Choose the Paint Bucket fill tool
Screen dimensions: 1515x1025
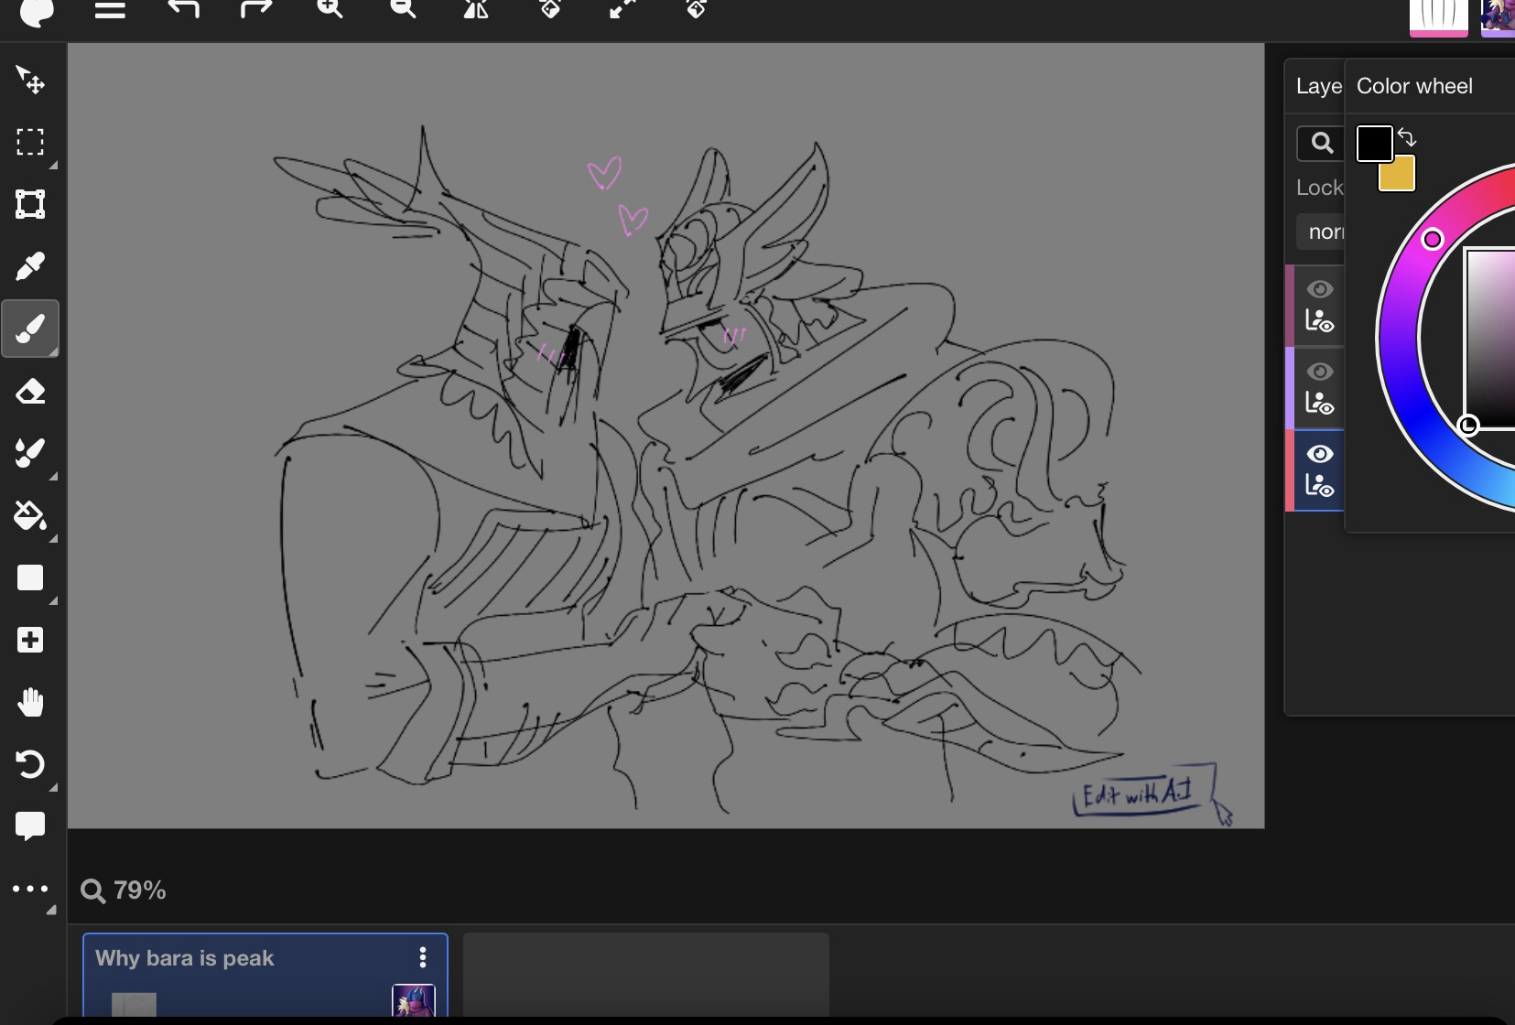point(30,515)
